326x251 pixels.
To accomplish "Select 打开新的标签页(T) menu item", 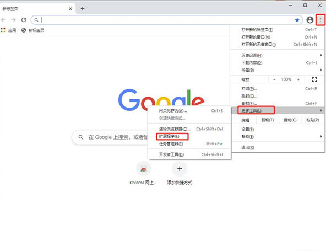I will tap(278, 30).
